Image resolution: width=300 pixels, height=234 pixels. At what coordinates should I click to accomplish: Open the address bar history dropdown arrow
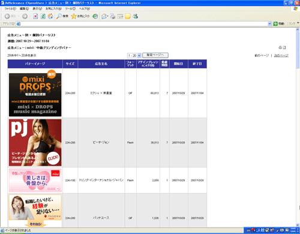click(269, 23)
